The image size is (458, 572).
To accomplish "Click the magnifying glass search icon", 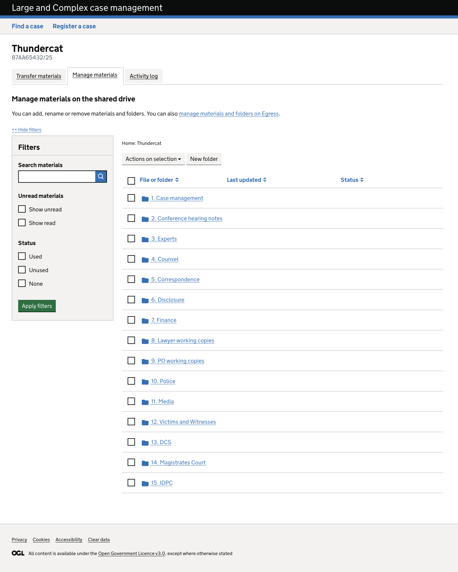I will [101, 177].
